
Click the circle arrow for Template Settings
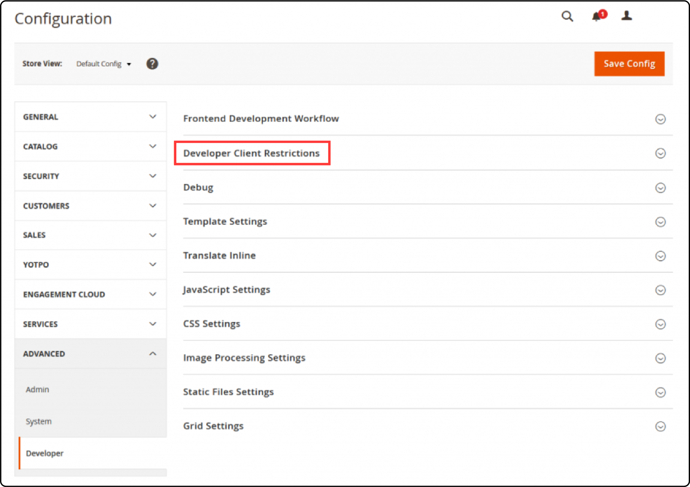click(x=660, y=222)
